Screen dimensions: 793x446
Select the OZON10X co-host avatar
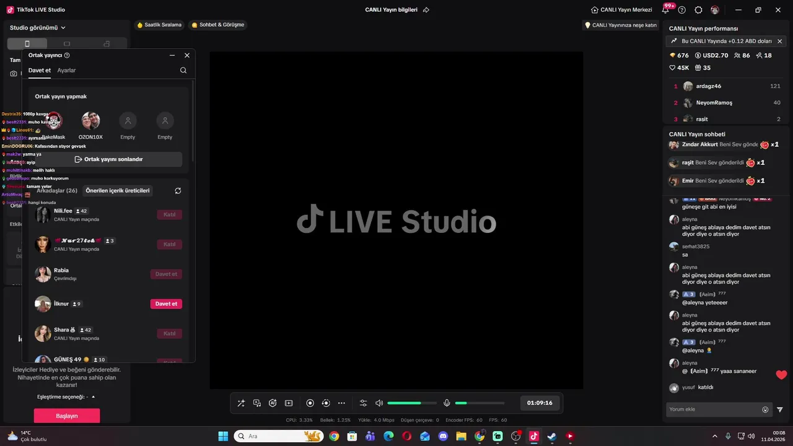90,120
